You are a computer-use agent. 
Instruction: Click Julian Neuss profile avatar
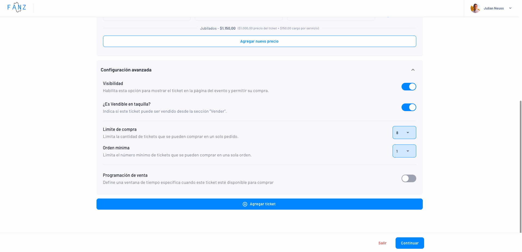475,8
